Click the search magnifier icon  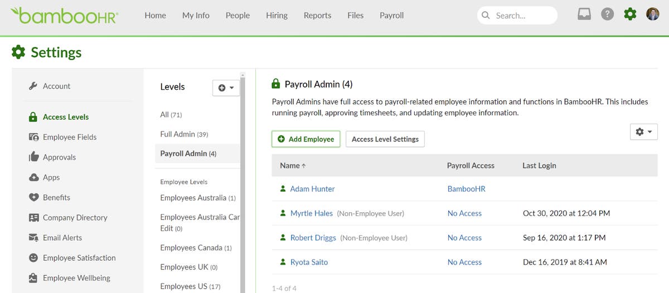coord(486,16)
